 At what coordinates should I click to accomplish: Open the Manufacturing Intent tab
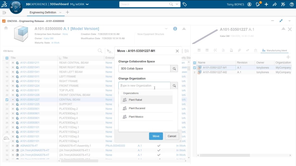[x=275, y=50]
